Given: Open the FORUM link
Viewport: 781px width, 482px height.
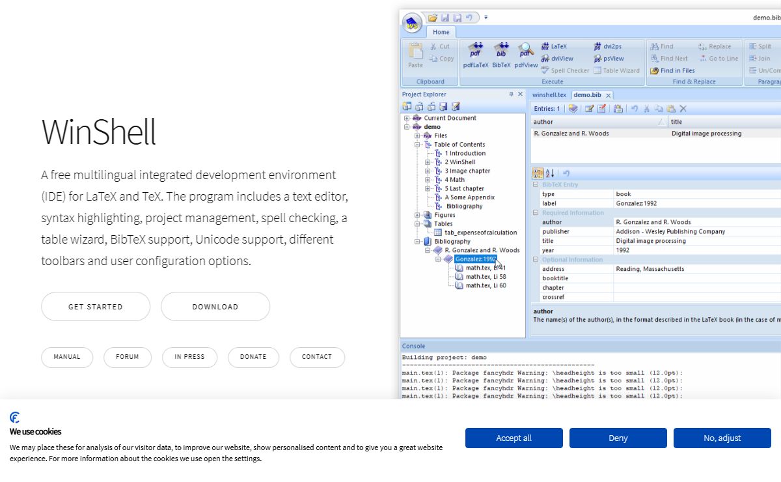Looking at the screenshot, I should tap(128, 357).
